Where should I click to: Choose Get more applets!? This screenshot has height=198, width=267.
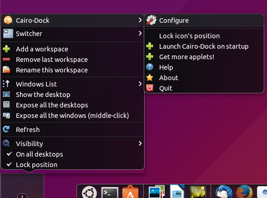[204, 57]
